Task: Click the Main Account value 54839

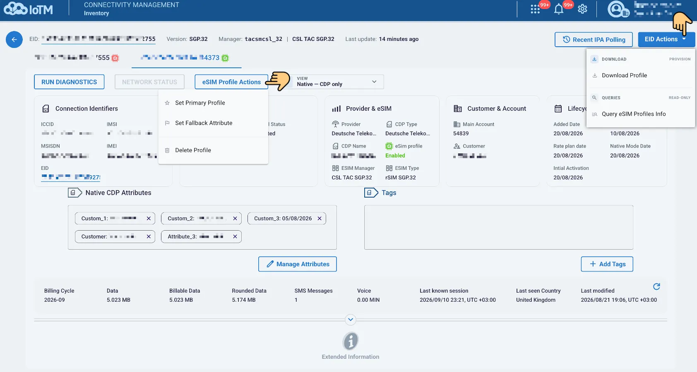Action: coord(461,134)
